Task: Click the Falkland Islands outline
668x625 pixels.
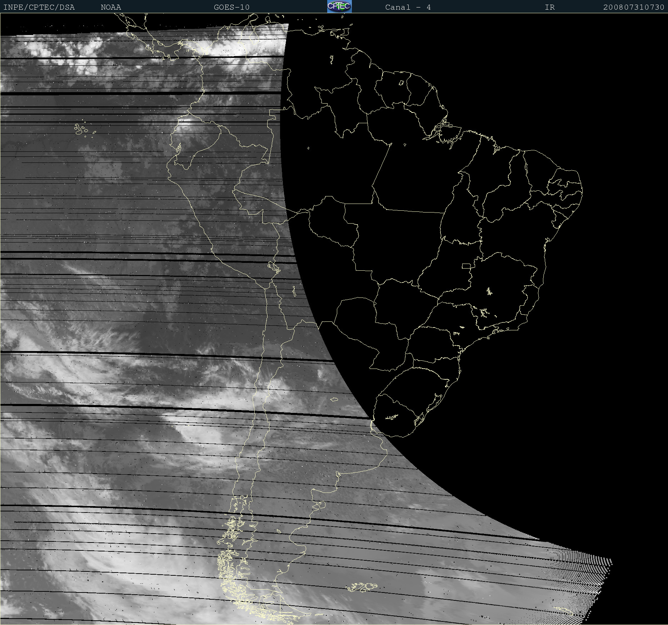Action: 361,587
